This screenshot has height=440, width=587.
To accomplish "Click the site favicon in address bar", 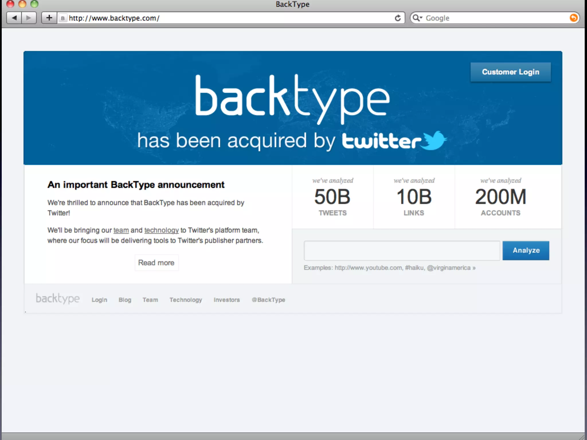I will pos(63,18).
